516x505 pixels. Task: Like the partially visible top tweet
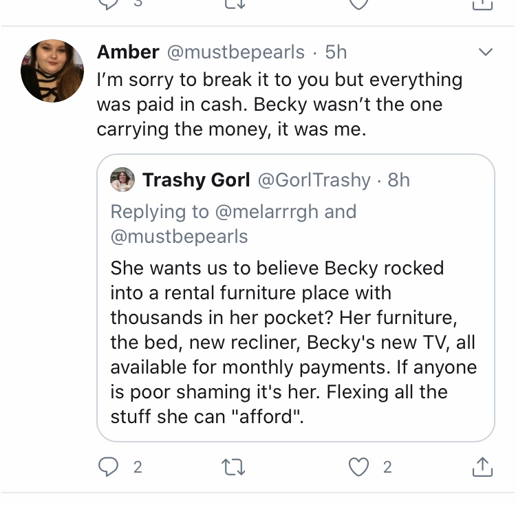pos(358,3)
